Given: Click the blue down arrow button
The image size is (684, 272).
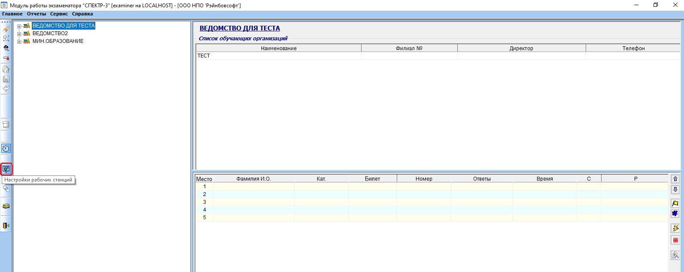Looking at the screenshot, I should (675, 190).
